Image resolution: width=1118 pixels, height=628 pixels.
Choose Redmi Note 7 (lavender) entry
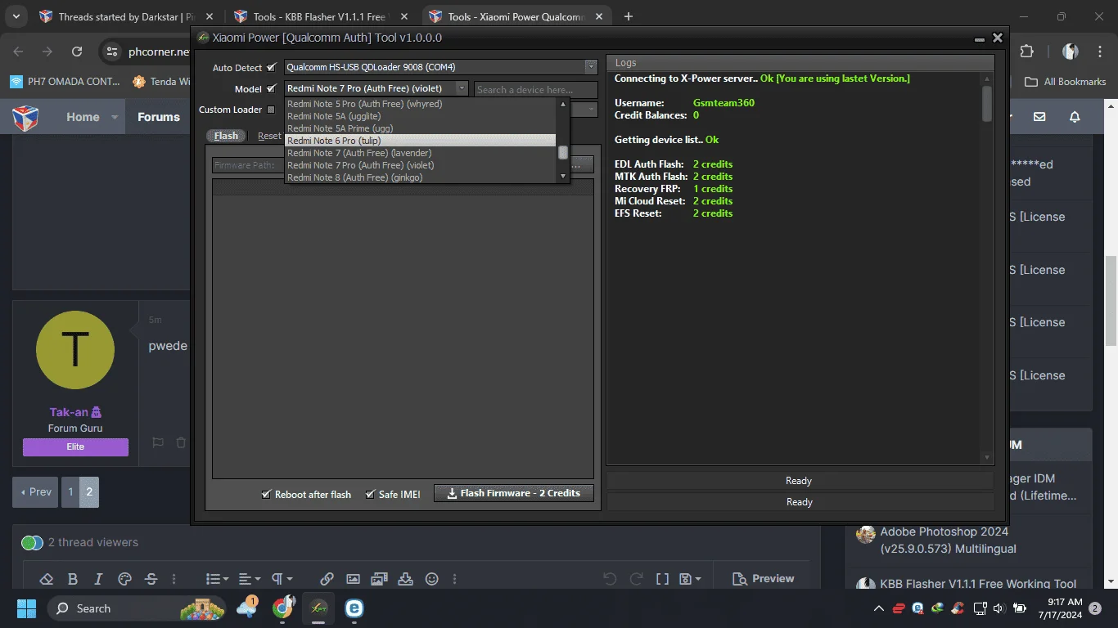click(x=421, y=153)
